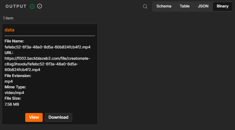Click the Mime Type: label
This screenshot has height=130, width=235.
(x=15, y=87)
